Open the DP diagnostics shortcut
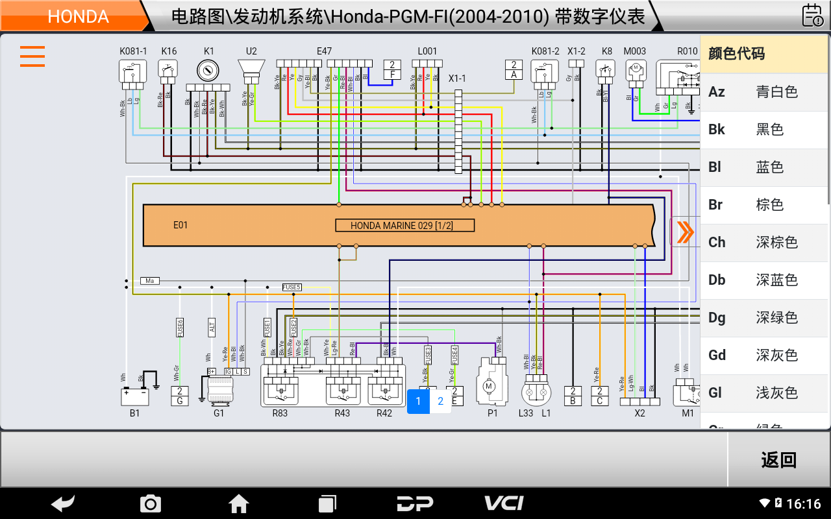Screen dimensions: 831x519 [x=415, y=503]
